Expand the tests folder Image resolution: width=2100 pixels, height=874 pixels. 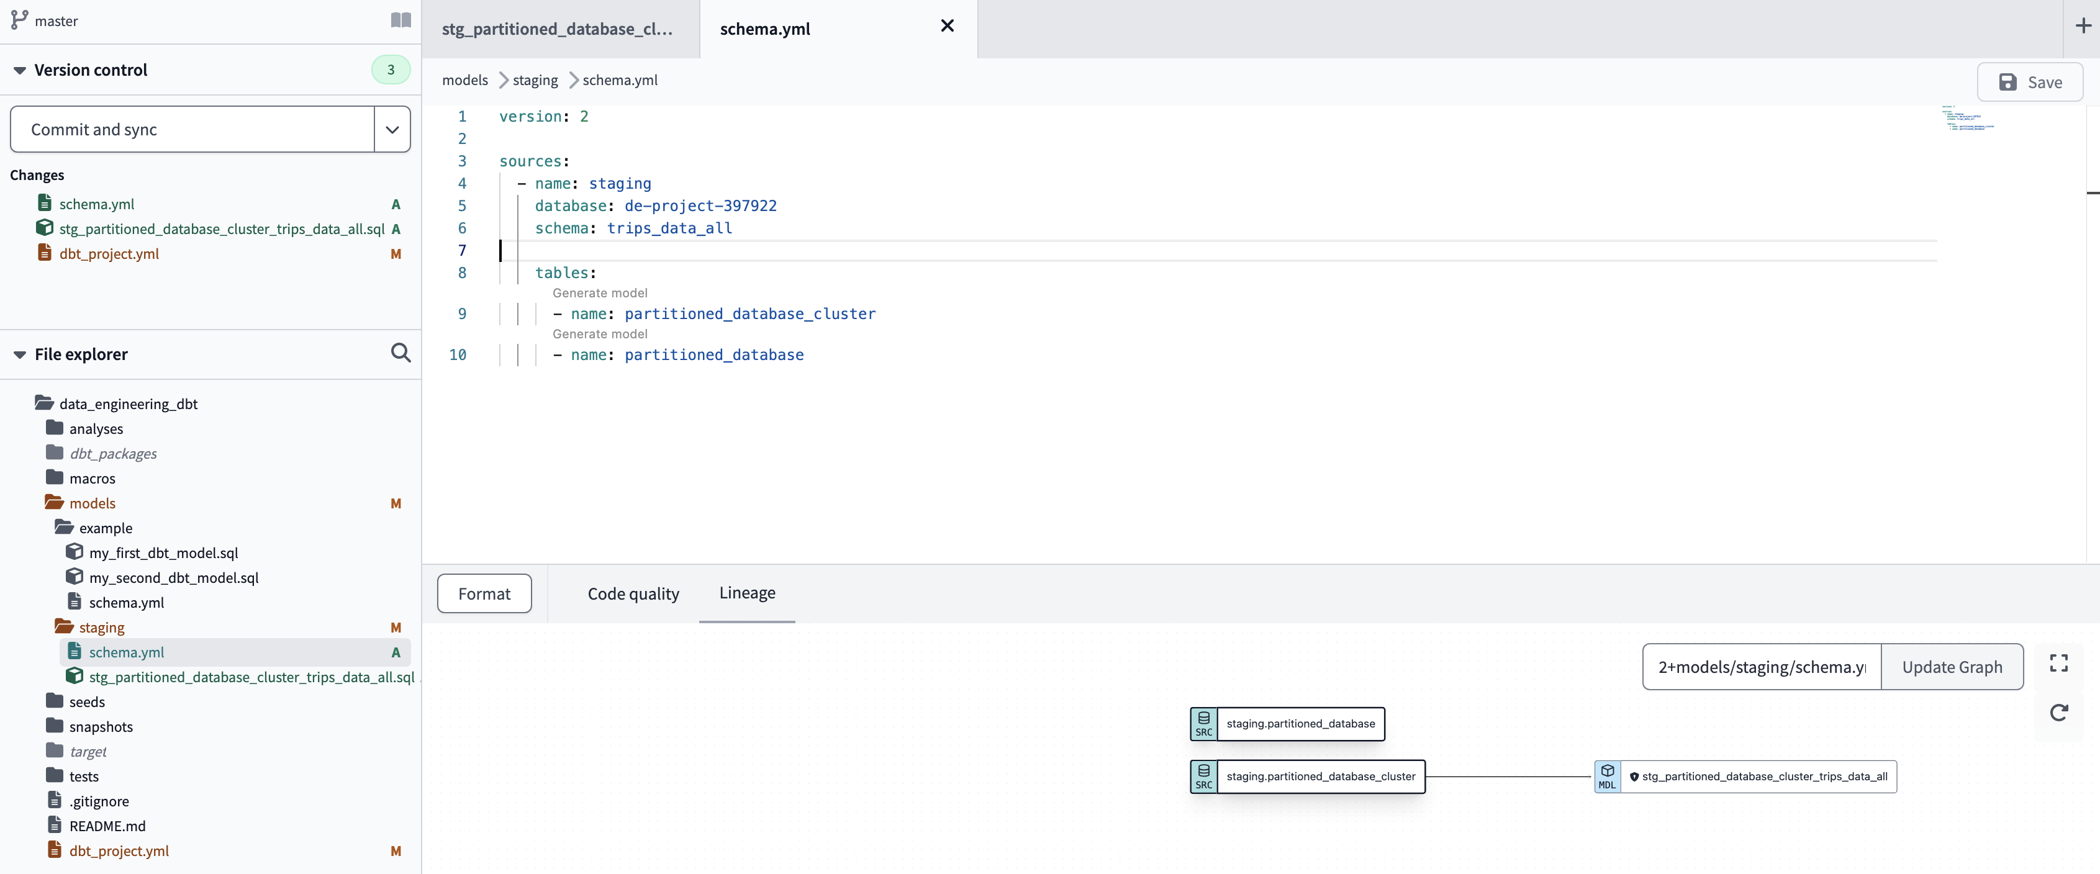point(55,775)
